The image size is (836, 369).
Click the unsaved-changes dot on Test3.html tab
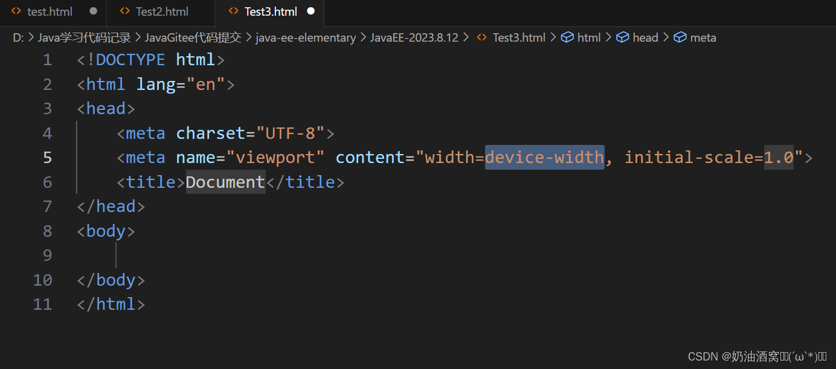pyautogui.click(x=311, y=10)
